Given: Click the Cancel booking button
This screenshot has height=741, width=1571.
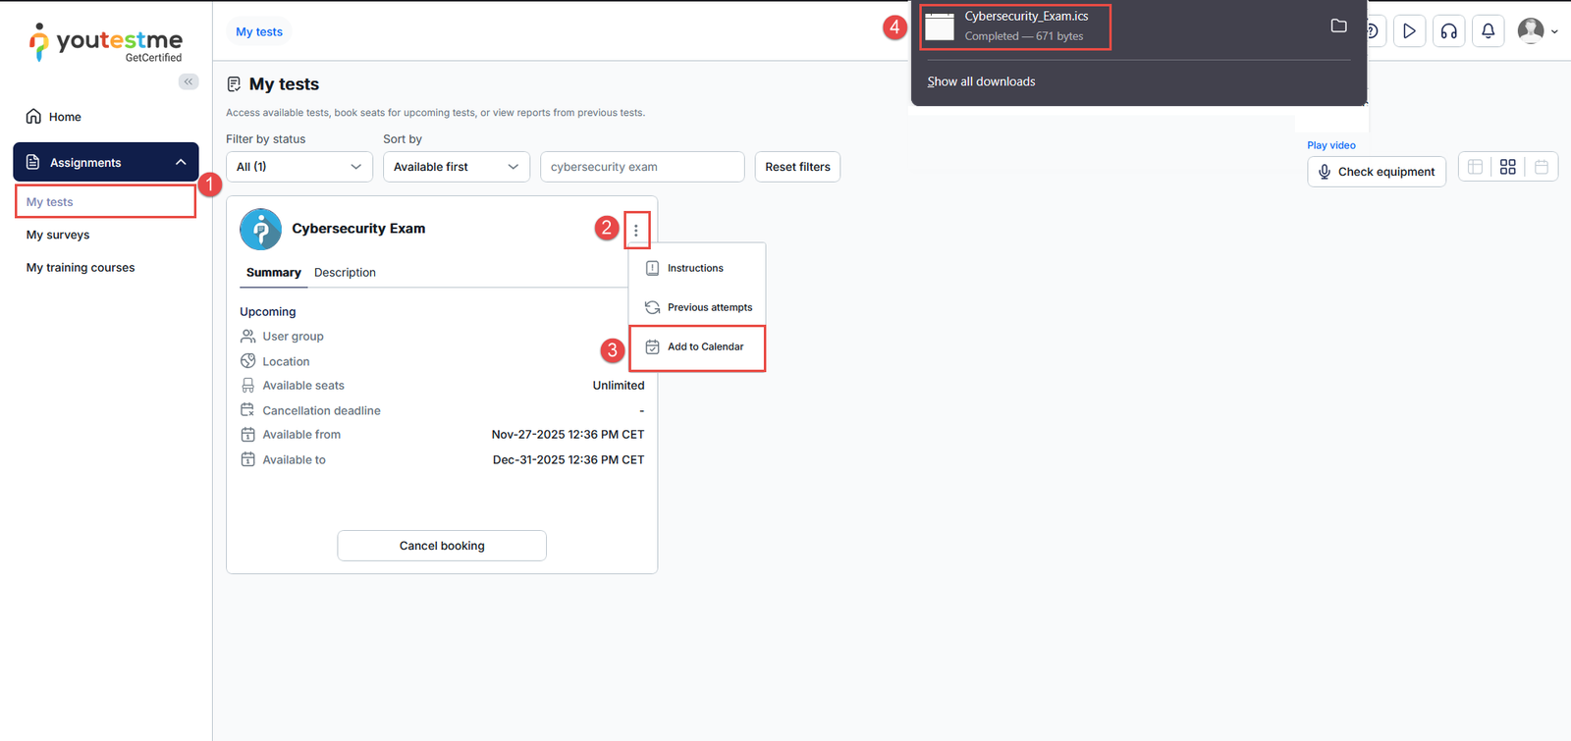Looking at the screenshot, I should click(442, 546).
